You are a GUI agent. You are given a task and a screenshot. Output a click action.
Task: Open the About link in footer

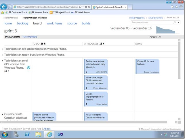pyautogui.click(x=47, y=129)
